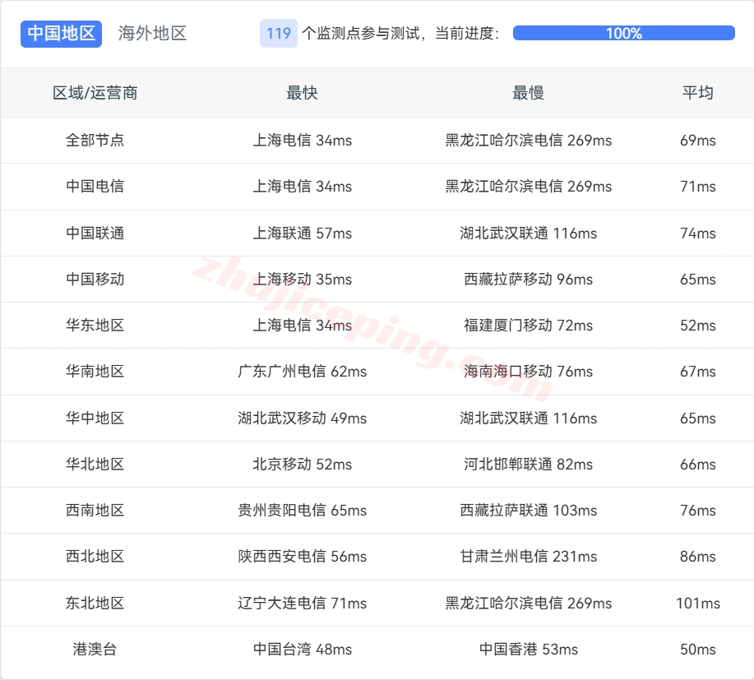Select the 西南地区 row label

95,511
